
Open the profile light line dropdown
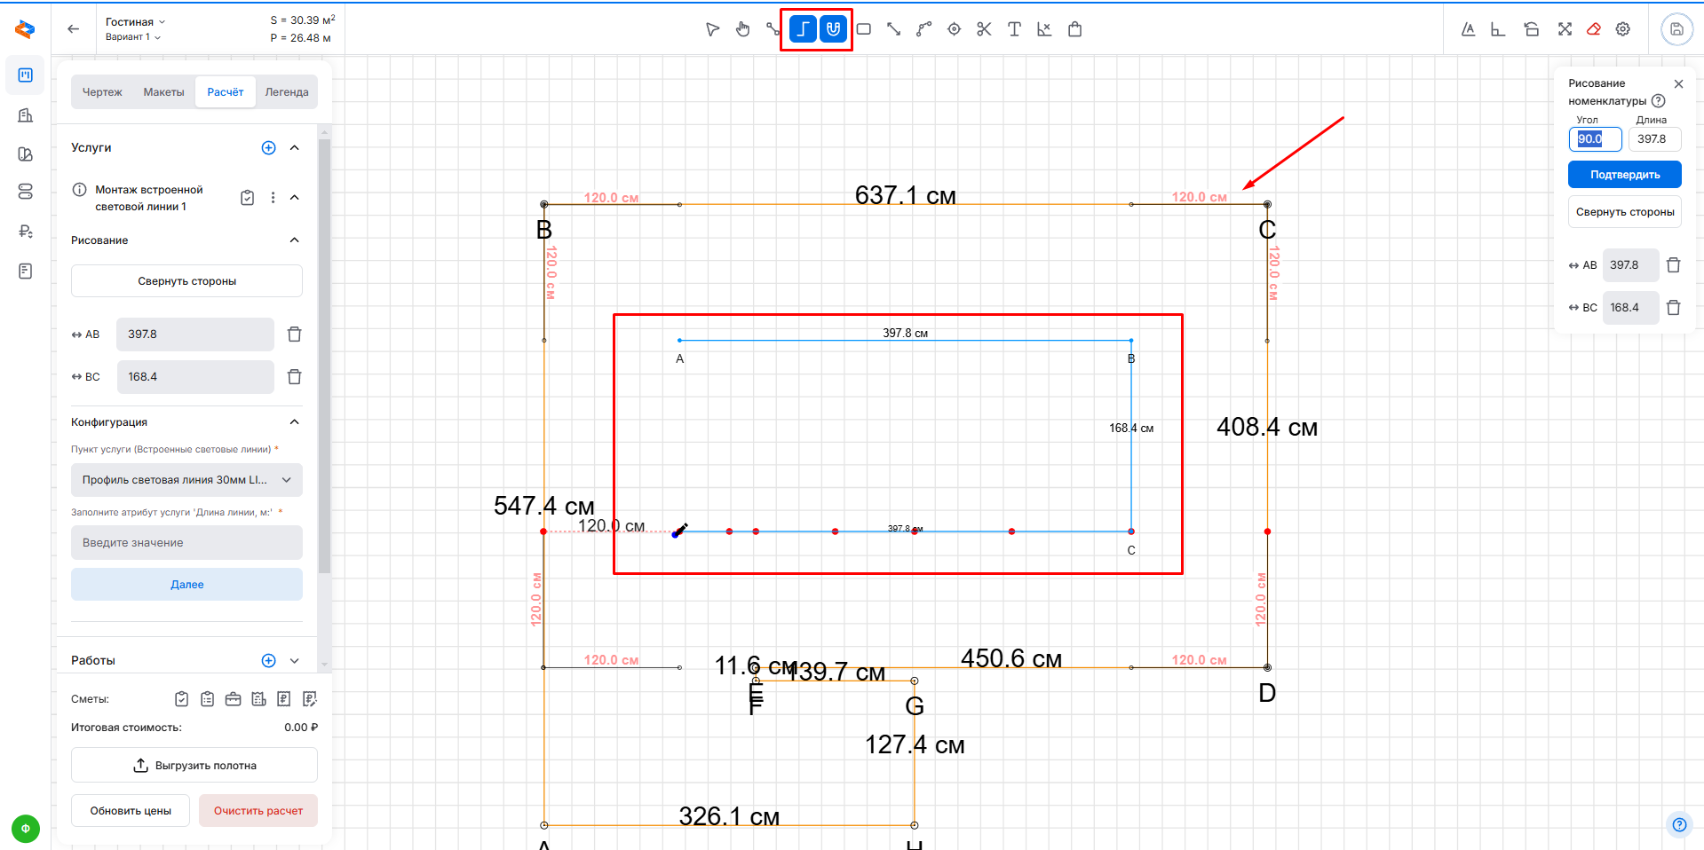pyautogui.click(x=186, y=480)
